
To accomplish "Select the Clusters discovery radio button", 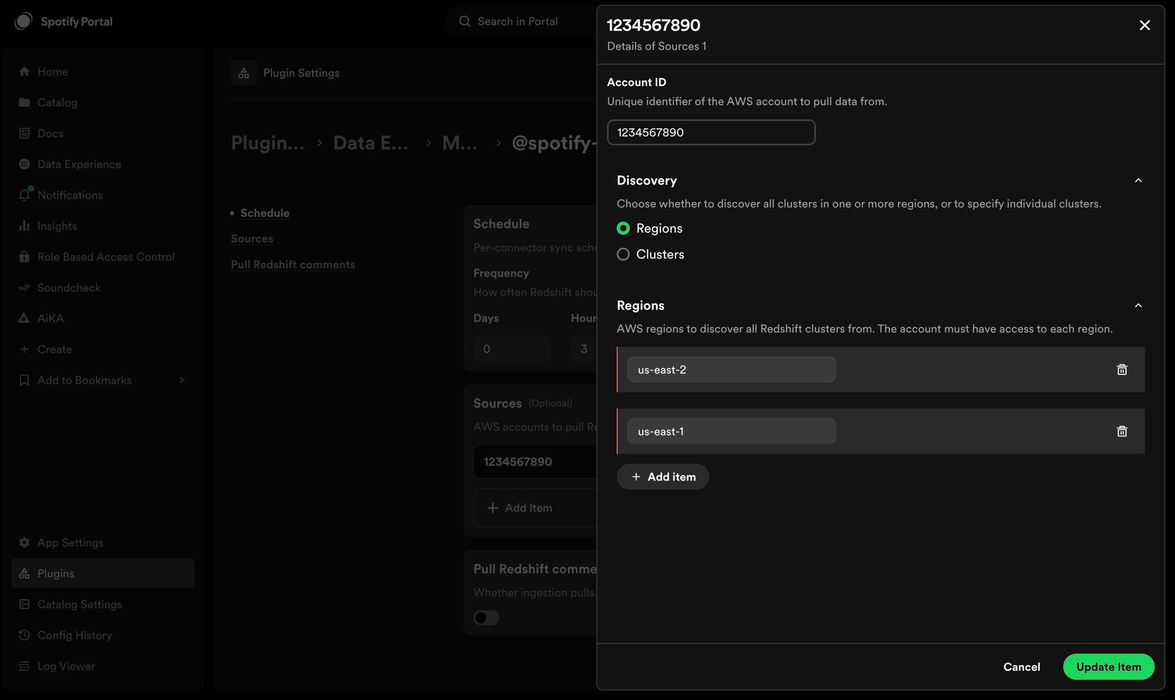I will pos(623,255).
